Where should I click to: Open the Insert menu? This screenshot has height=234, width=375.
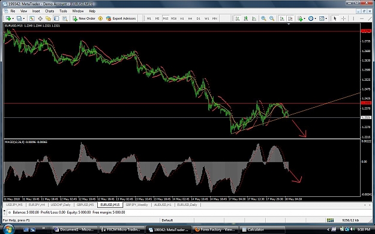coord(36,11)
